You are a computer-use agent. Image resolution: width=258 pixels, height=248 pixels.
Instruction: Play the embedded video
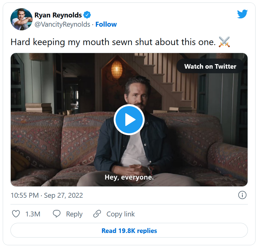pyautogui.click(x=129, y=120)
